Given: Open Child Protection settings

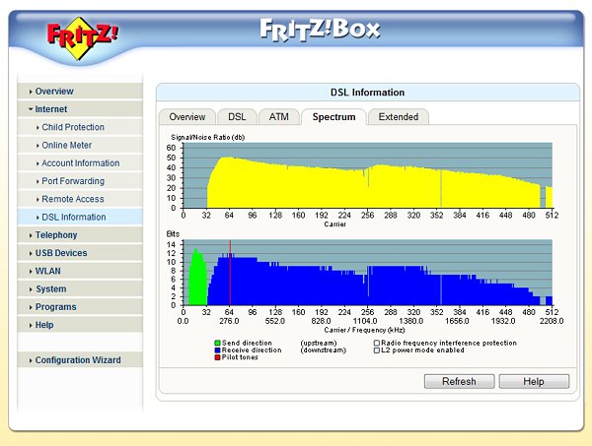Looking at the screenshot, I should pos(72,127).
